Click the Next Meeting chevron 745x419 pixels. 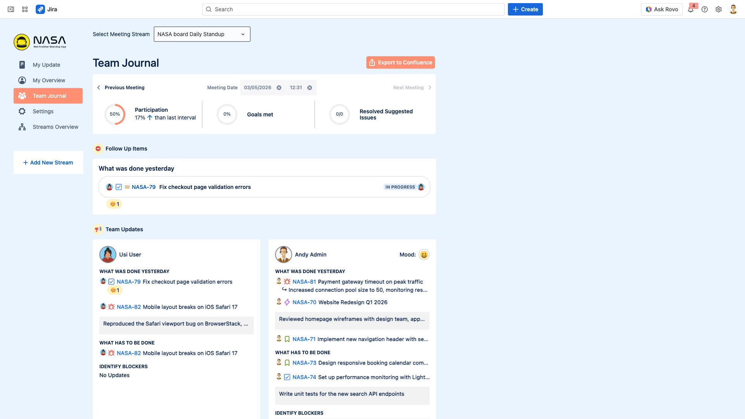[430, 88]
